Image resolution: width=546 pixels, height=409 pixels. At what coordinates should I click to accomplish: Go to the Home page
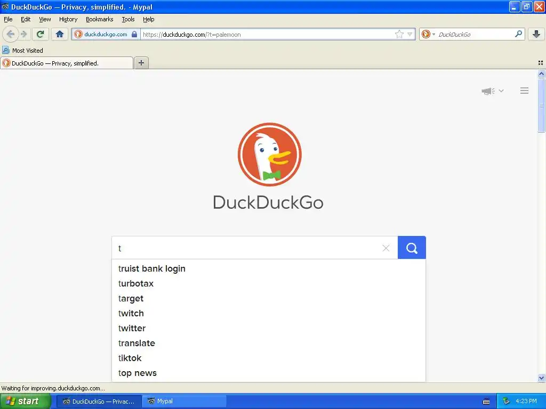(x=60, y=34)
